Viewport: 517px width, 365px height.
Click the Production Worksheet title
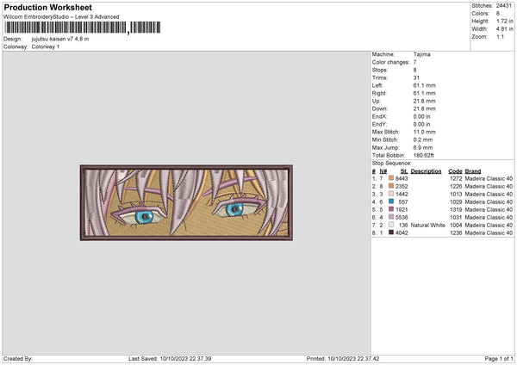(x=47, y=7)
